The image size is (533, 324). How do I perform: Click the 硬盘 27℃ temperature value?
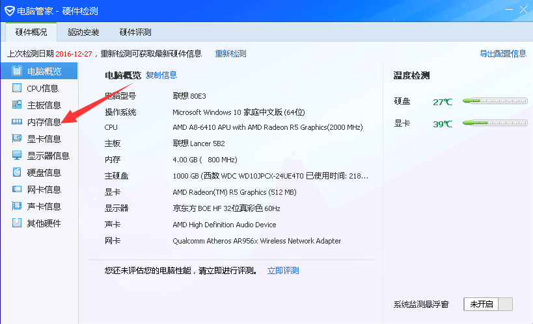click(443, 102)
